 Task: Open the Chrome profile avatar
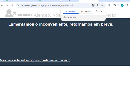tap(122, 5)
